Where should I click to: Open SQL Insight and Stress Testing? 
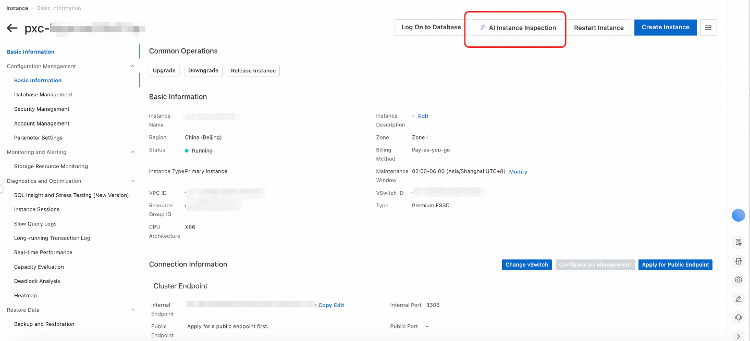click(71, 195)
